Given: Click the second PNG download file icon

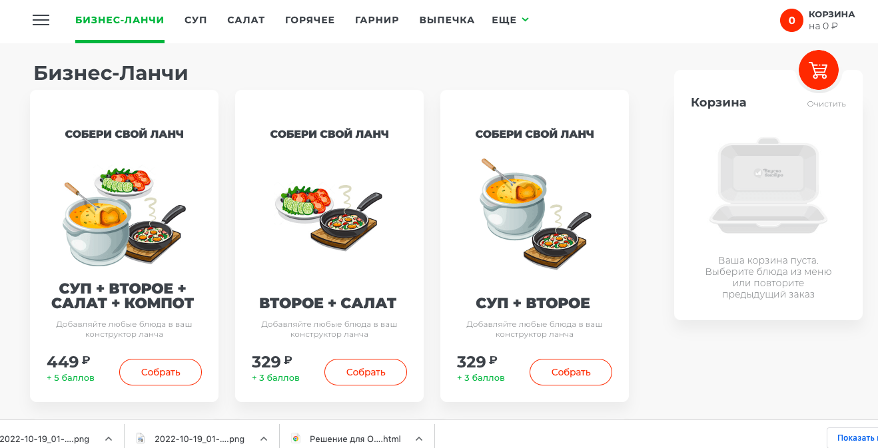Looking at the screenshot, I should (x=141, y=439).
